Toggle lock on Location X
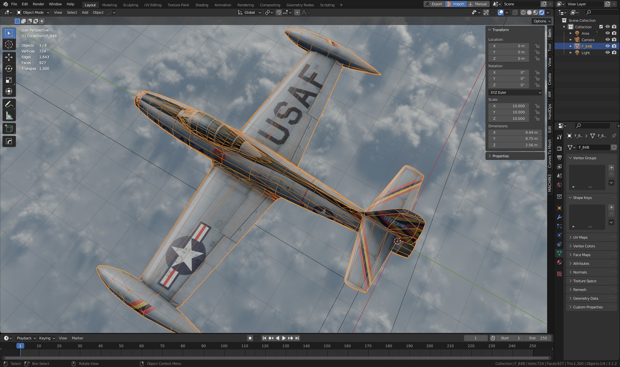Screen dimensions: 620x367 [537, 46]
